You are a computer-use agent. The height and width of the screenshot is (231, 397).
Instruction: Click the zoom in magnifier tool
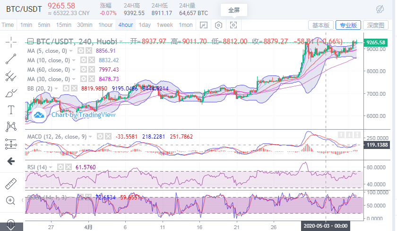point(10,200)
